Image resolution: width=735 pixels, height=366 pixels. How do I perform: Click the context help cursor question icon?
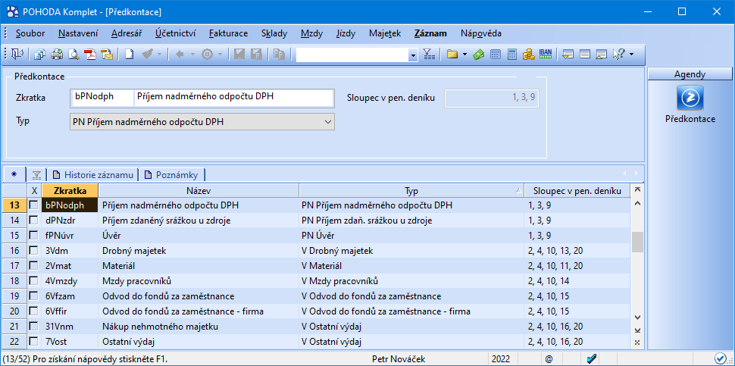click(618, 55)
